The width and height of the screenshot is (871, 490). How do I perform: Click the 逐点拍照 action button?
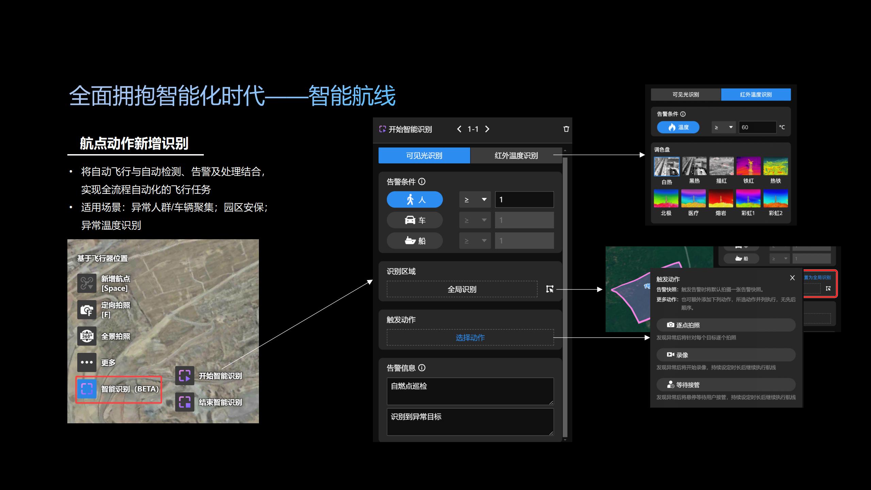click(726, 325)
